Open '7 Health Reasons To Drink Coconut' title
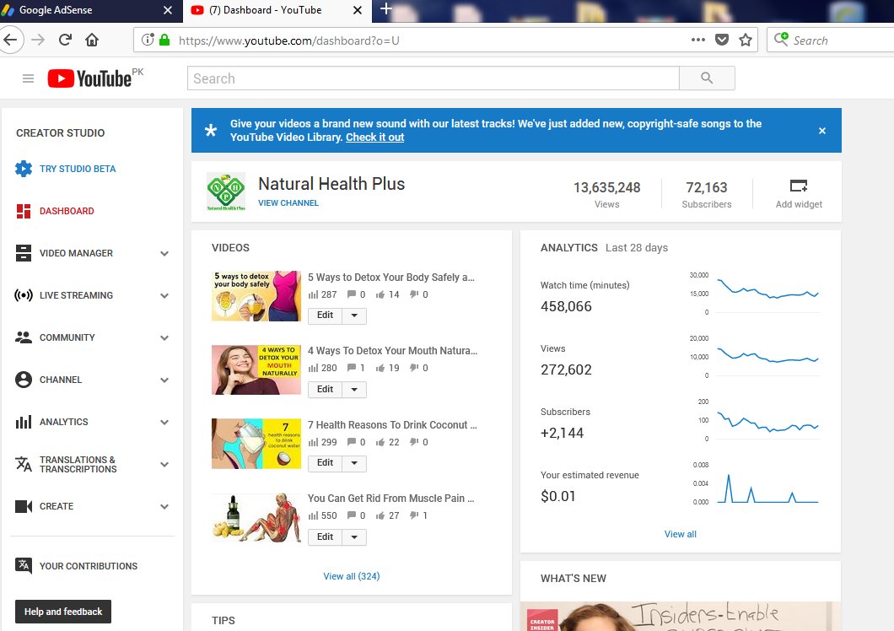Image resolution: width=894 pixels, height=631 pixels. pyautogui.click(x=392, y=425)
